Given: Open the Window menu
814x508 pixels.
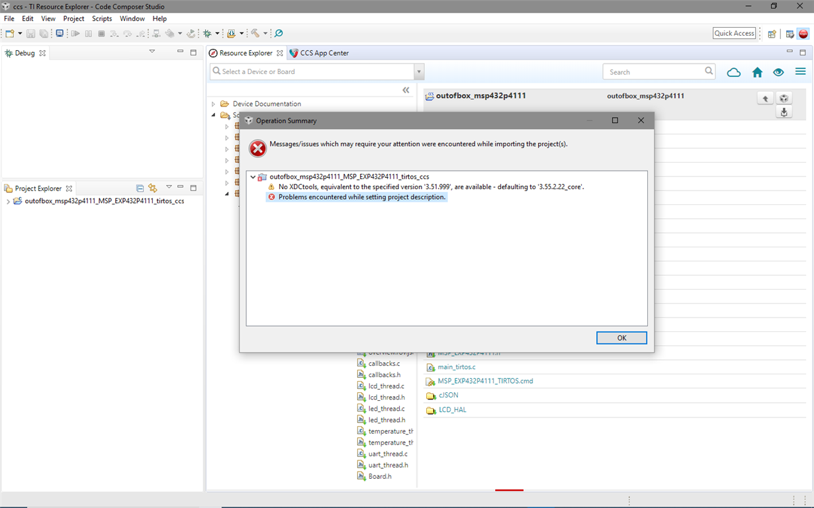Looking at the screenshot, I should tap(132, 19).
